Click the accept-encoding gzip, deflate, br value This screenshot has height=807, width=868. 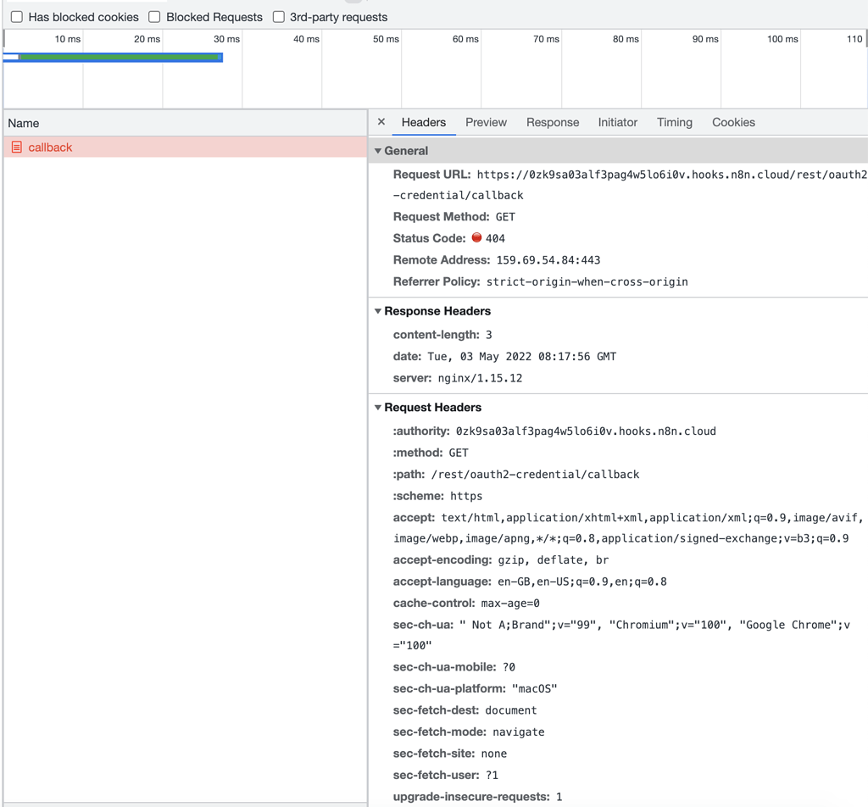pos(553,560)
